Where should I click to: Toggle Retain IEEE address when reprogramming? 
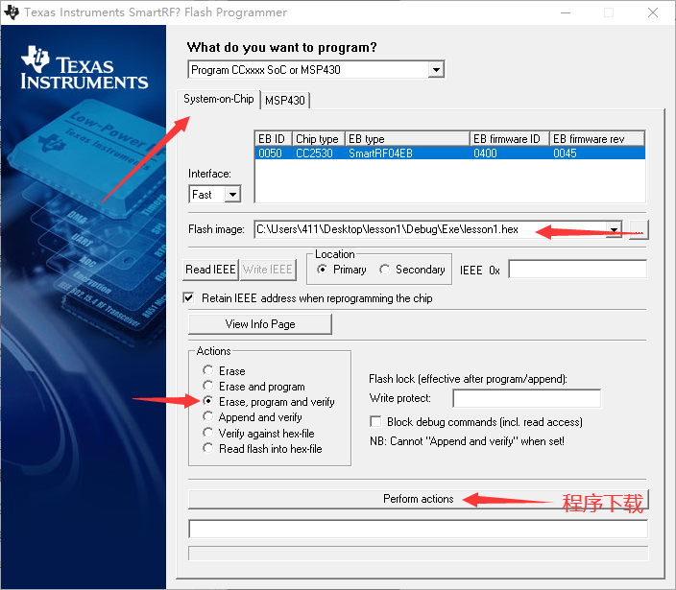(188, 298)
